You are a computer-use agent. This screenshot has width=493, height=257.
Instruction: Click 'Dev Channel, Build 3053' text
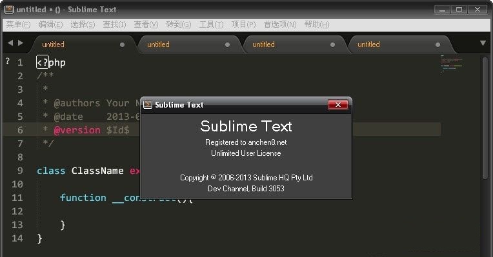[x=246, y=189]
